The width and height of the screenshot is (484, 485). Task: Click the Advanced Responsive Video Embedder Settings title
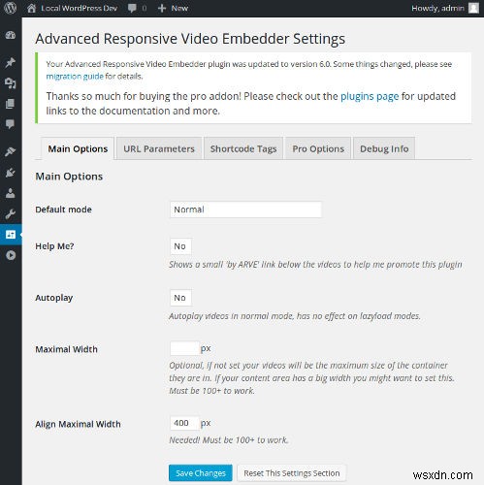190,39
